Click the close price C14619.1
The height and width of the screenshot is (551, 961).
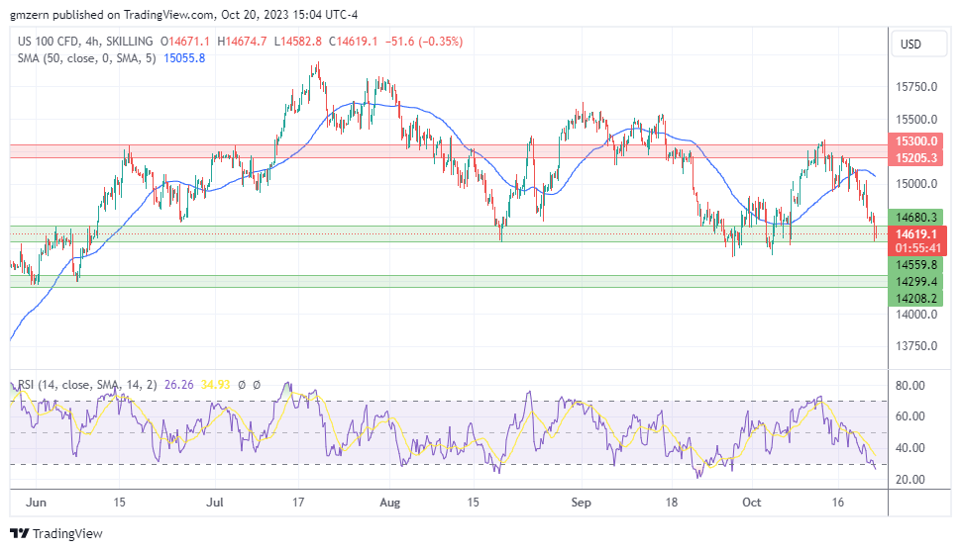[x=353, y=41]
